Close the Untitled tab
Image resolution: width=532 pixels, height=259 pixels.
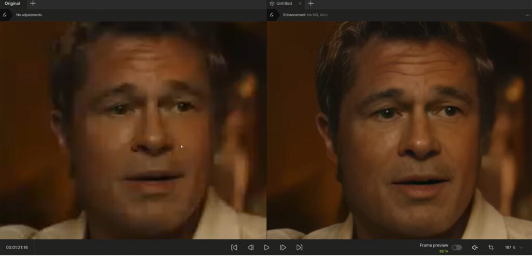pos(300,4)
